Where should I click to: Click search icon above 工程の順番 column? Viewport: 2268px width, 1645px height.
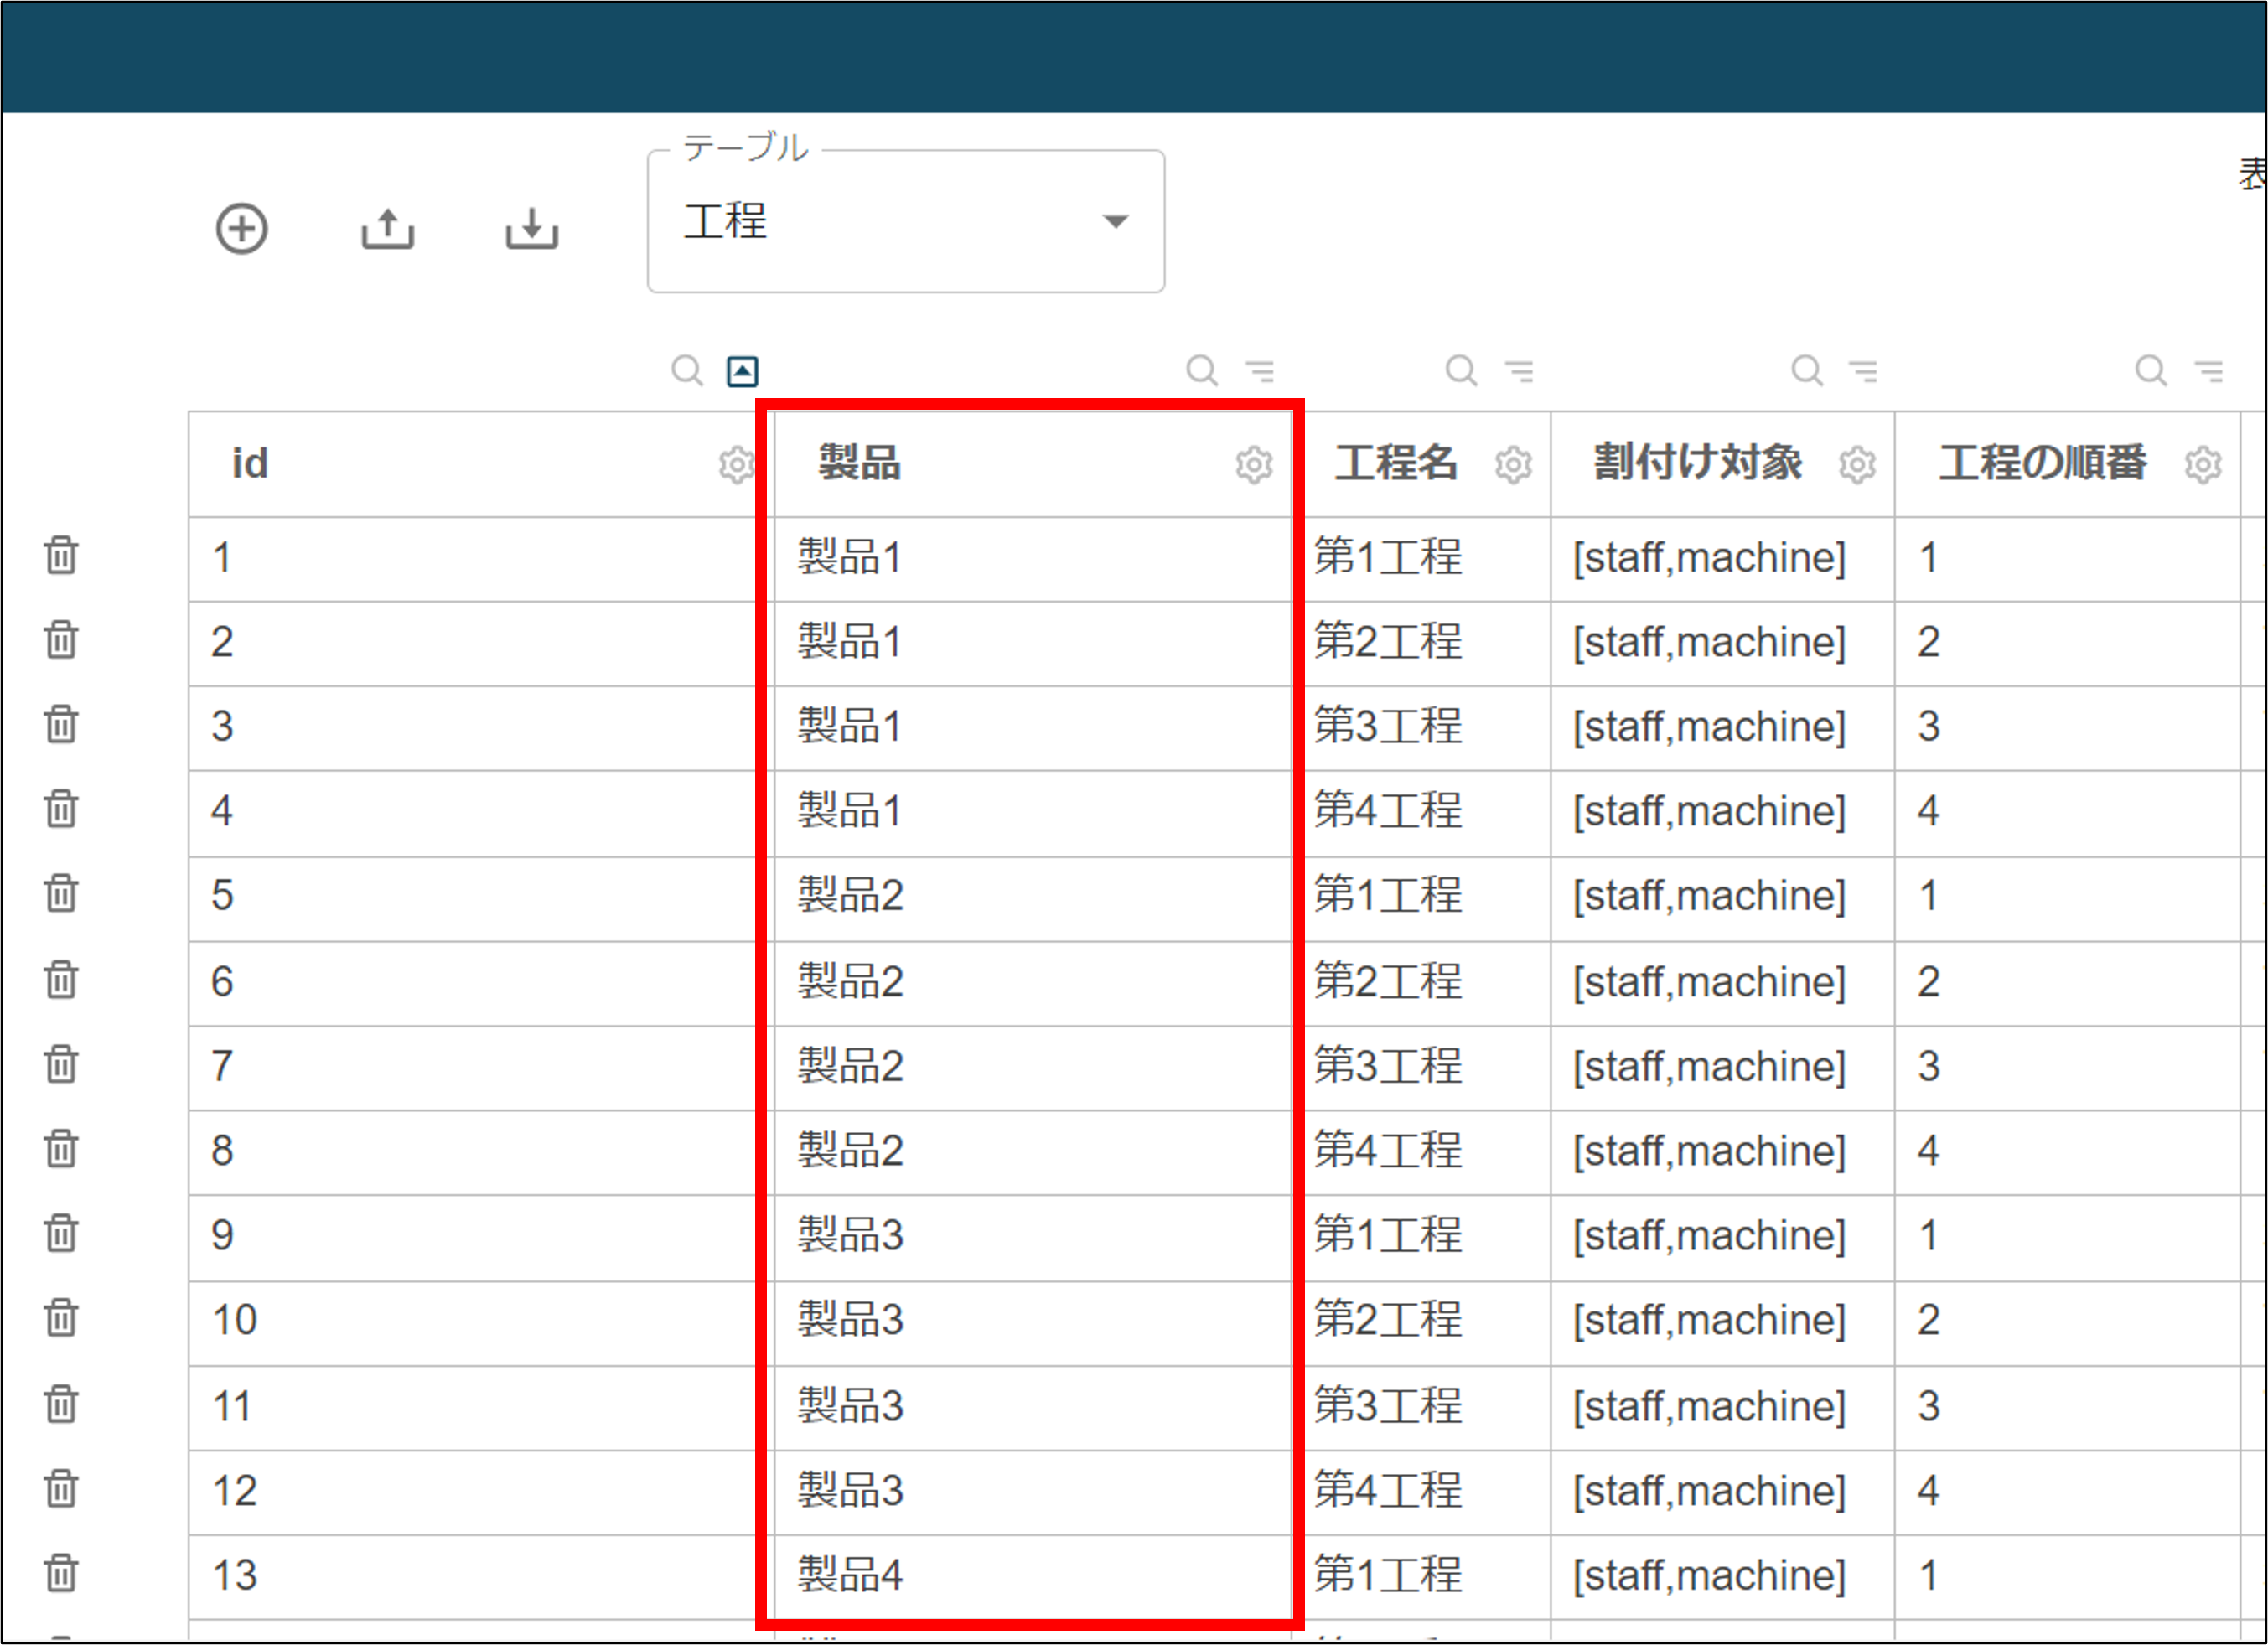pos(2150,371)
